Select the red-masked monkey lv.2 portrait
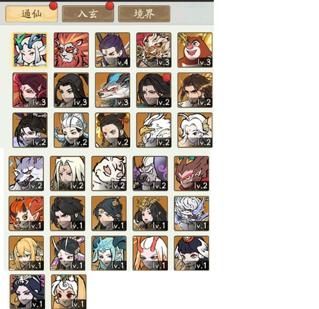The height and width of the screenshot is (309, 319). point(191,174)
